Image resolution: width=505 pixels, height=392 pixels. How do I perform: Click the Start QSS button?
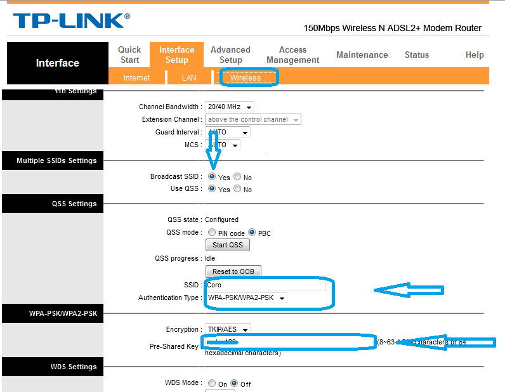[x=227, y=245]
